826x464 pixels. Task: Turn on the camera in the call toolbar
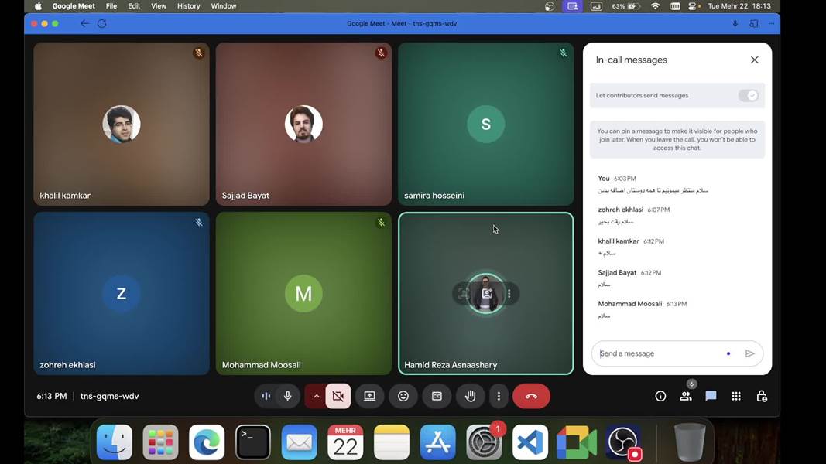pos(338,396)
